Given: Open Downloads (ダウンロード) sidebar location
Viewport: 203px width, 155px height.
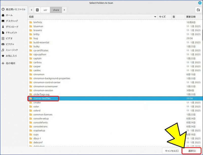Looking at the screenshot, I should (x=10, y=27).
